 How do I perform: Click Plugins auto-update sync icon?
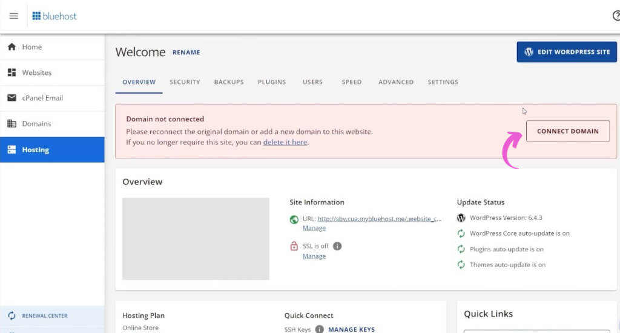(461, 250)
